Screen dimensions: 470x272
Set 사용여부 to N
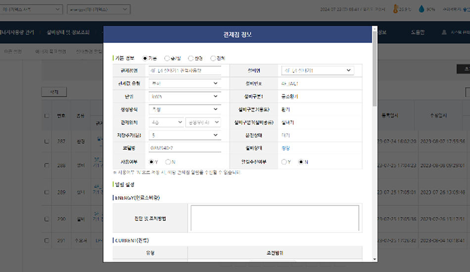tap(168, 162)
